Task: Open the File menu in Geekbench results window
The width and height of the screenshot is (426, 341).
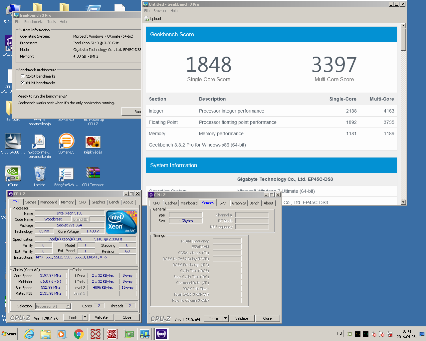Action: [147, 11]
